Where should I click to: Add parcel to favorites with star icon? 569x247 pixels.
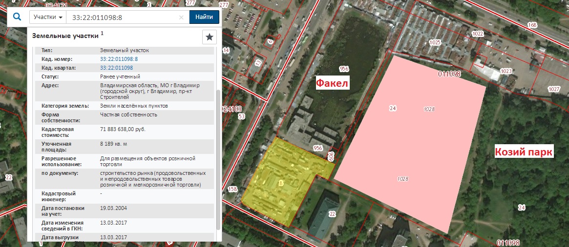[210, 37]
